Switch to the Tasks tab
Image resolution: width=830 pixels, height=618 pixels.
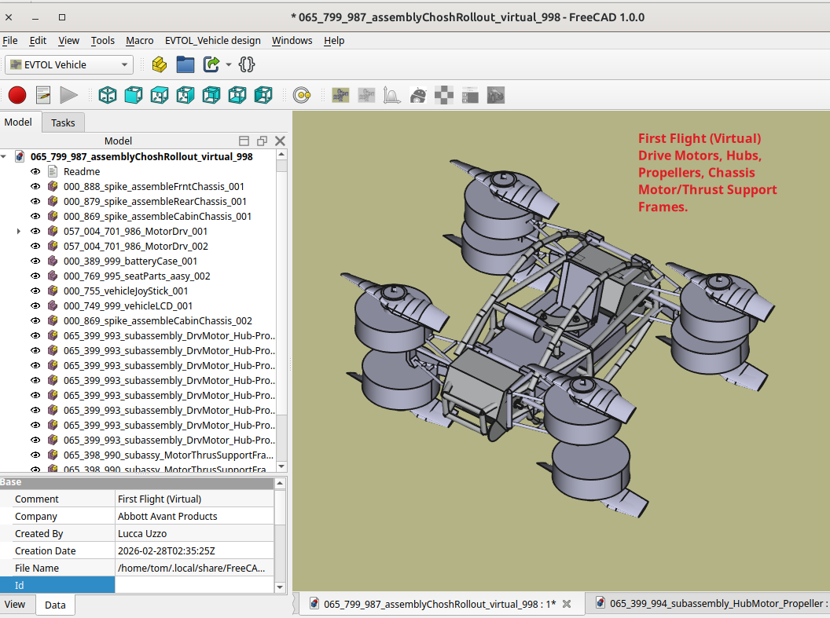click(x=63, y=123)
